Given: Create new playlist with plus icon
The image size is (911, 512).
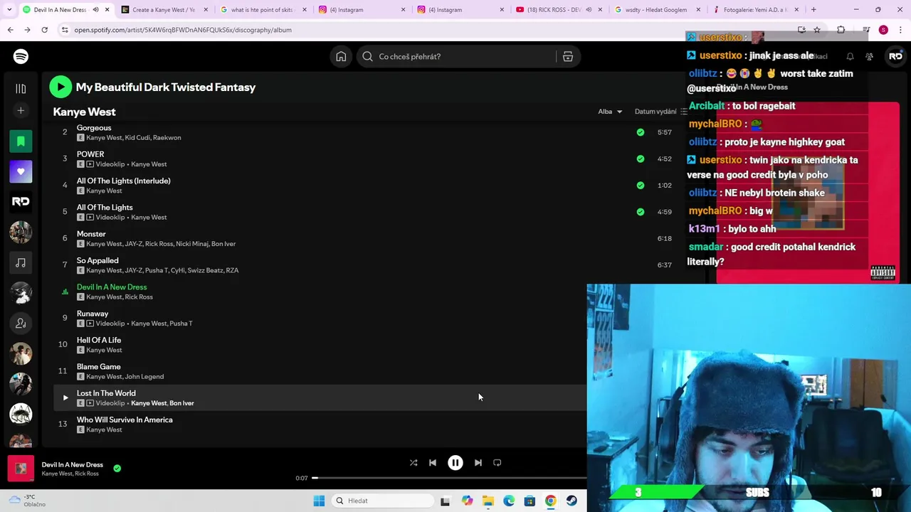Looking at the screenshot, I should coord(21,110).
